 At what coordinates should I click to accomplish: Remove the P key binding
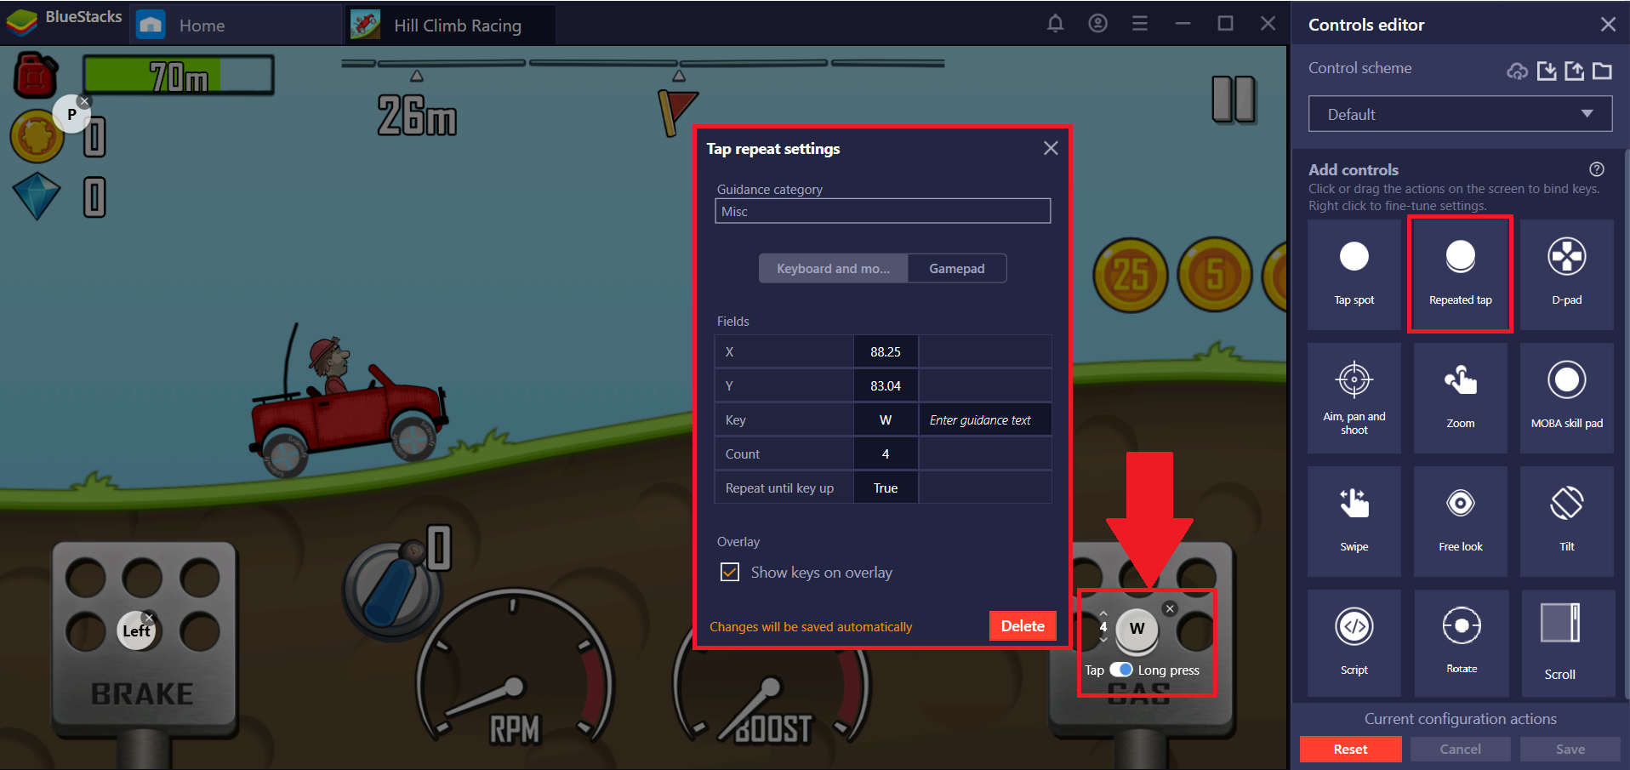84,101
